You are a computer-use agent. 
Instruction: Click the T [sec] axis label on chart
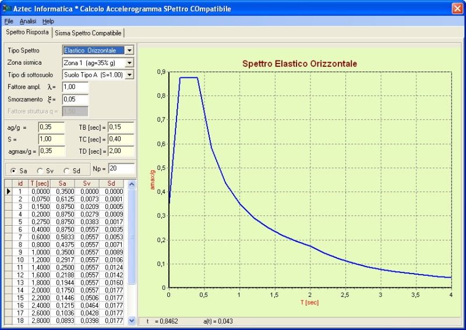(x=309, y=303)
